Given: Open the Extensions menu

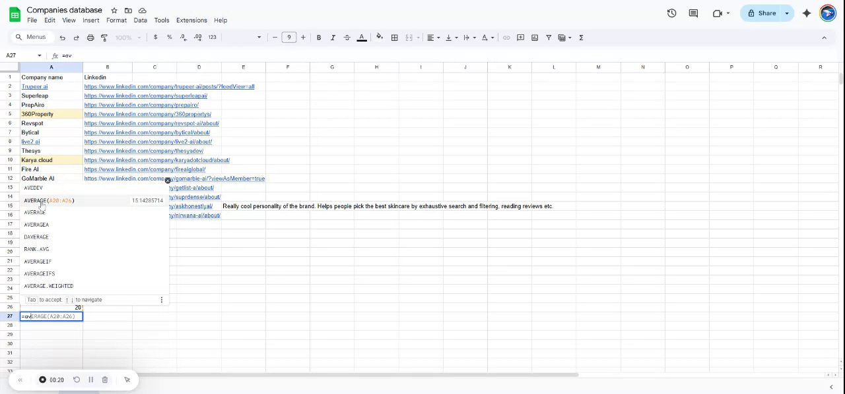Looking at the screenshot, I should (x=192, y=20).
